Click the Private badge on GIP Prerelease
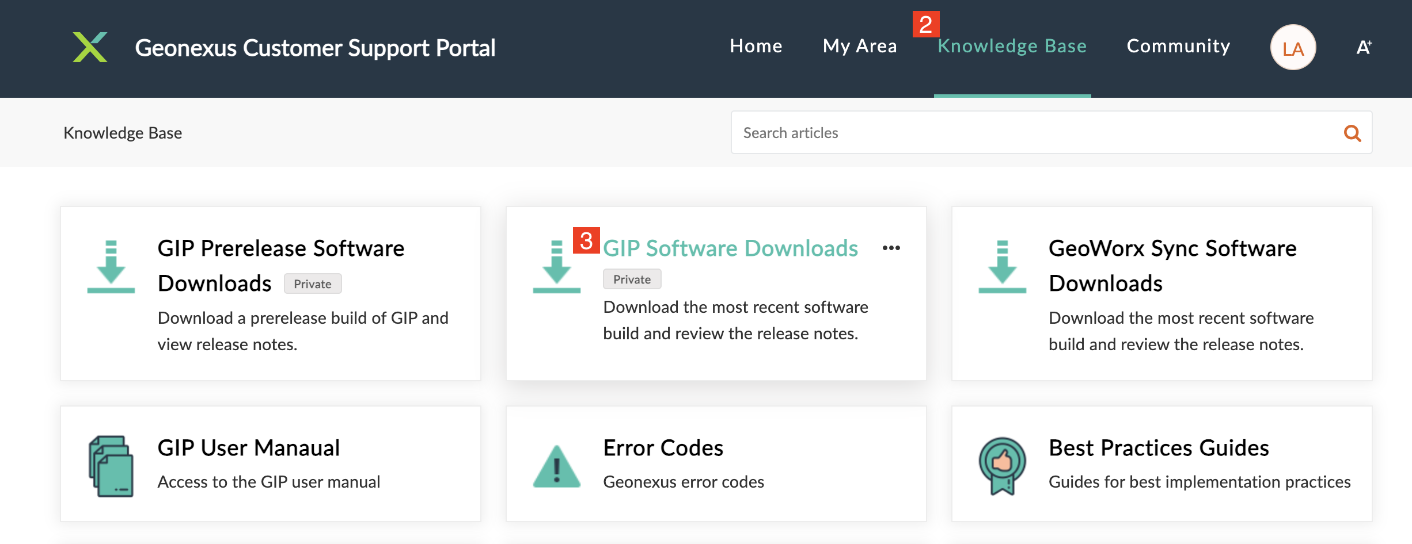Viewport: 1412px width, 544px height. tap(313, 284)
